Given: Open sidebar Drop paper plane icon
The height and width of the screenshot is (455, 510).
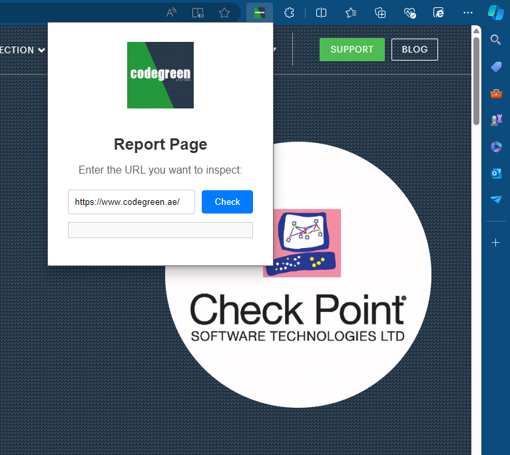Looking at the screenshot, I should (496, 200).
